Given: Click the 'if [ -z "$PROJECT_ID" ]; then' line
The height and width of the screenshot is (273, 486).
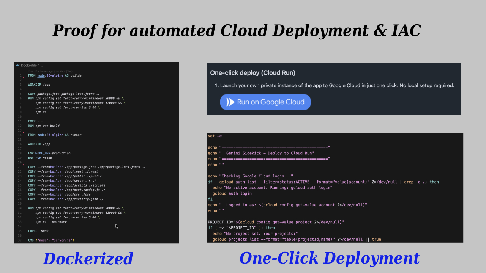Looking at the screenshot, I should pos(241,228).
